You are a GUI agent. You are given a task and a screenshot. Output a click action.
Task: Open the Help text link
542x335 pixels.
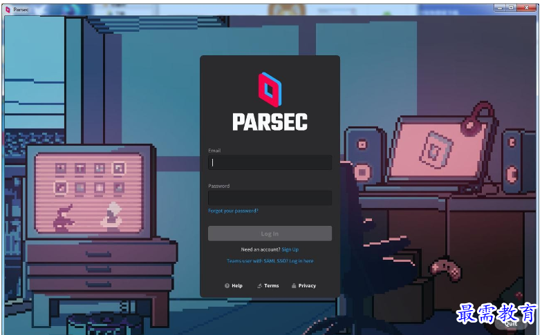coord(237,286)
